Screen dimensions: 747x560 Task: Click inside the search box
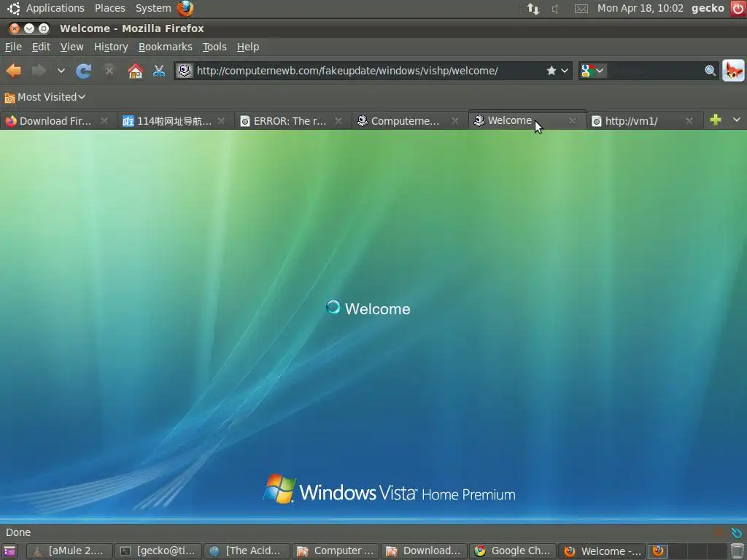[x=654, y=71]
